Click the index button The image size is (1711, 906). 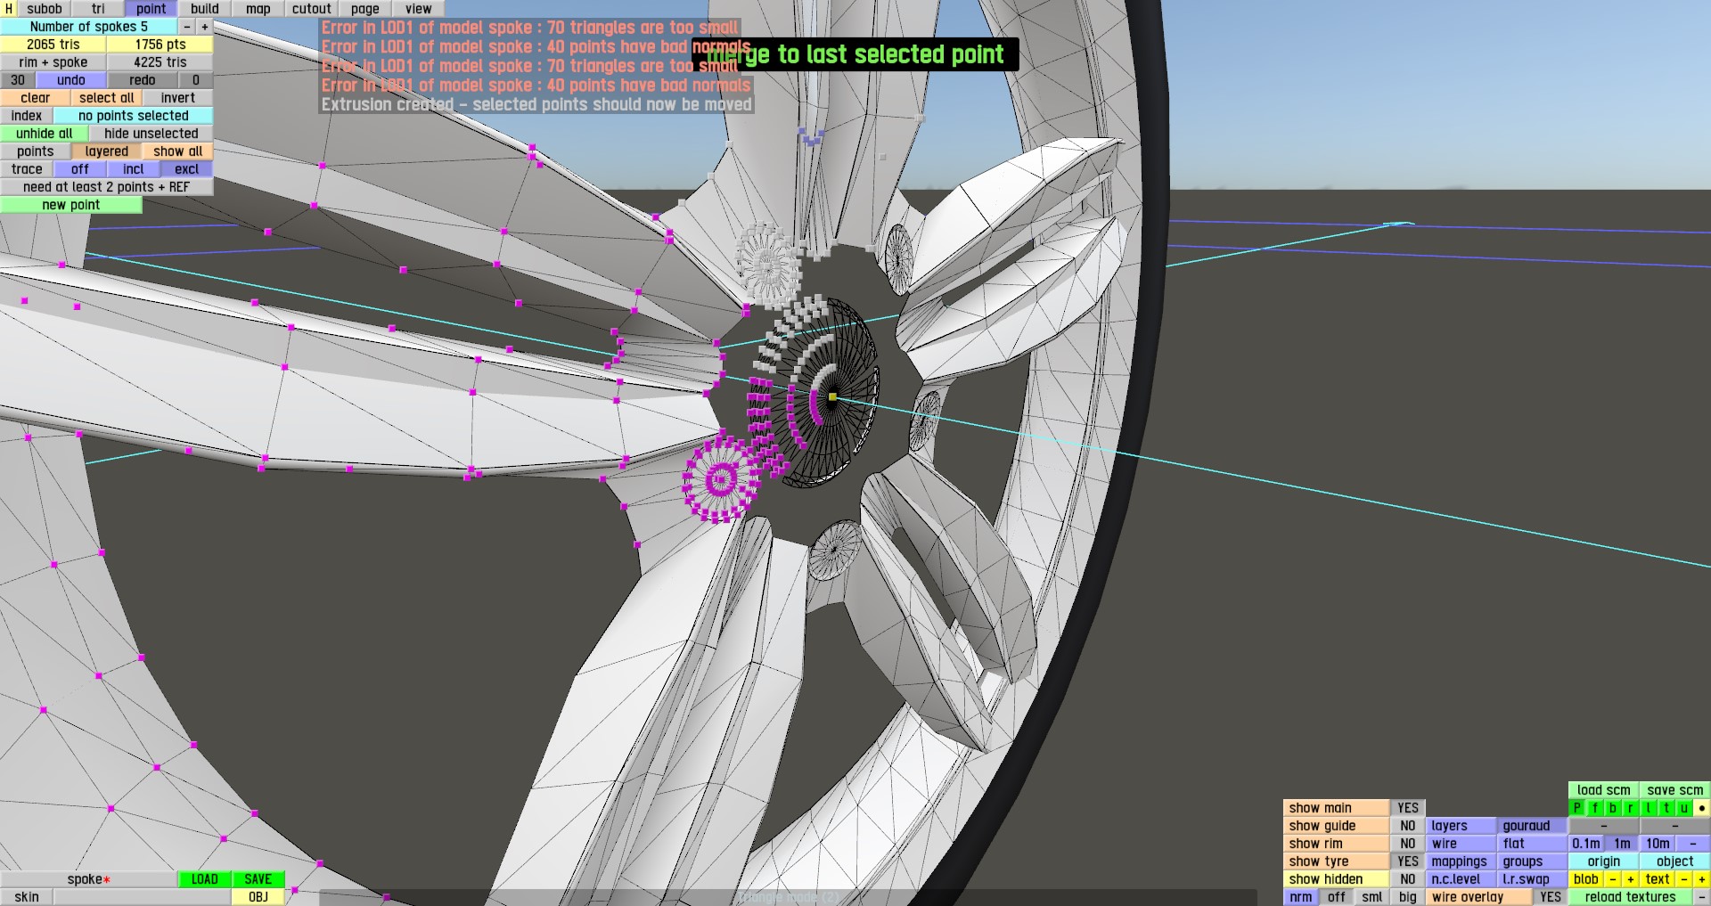pos(27,116)
